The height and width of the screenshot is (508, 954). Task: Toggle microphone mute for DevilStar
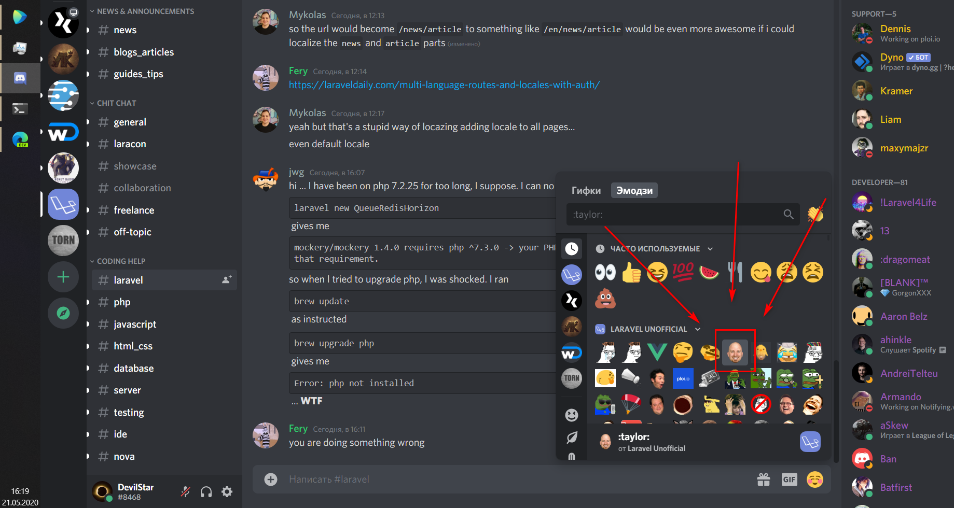185,491
